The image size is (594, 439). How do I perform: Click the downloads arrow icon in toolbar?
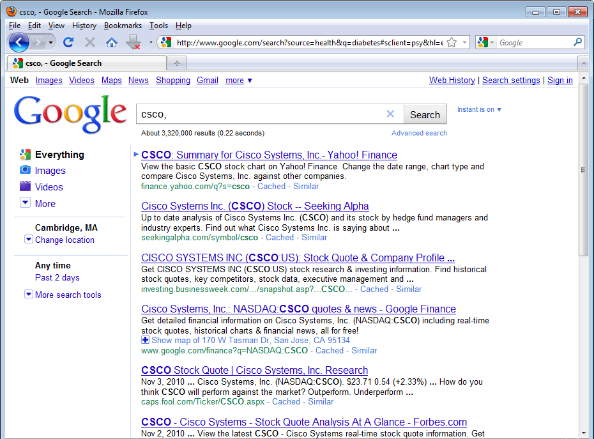click(x=133, y=42)
